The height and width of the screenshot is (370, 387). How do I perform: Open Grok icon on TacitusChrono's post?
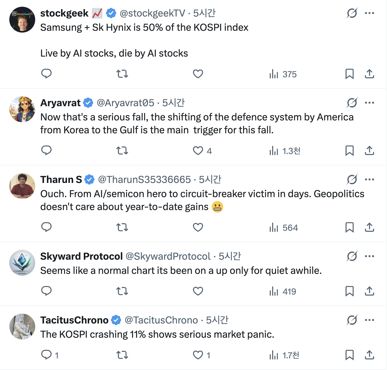352,320
